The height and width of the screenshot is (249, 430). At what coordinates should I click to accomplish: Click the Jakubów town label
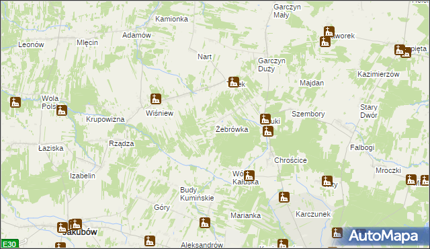[80, 232]
